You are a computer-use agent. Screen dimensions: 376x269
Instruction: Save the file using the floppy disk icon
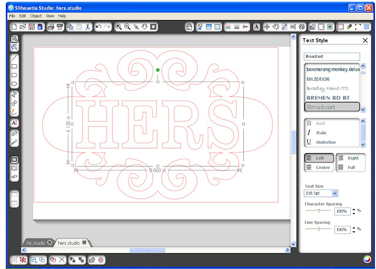[31, 26]
